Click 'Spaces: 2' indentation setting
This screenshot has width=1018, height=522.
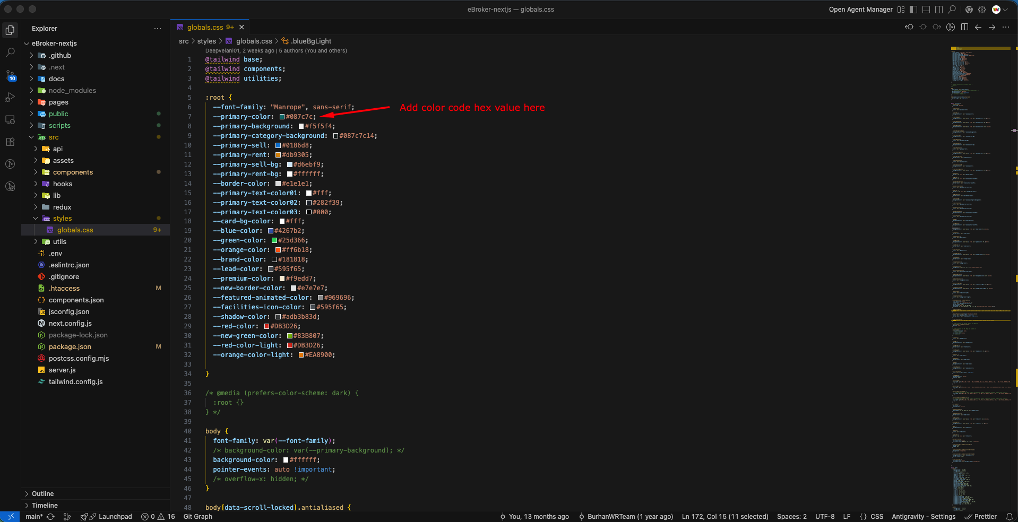791,516
